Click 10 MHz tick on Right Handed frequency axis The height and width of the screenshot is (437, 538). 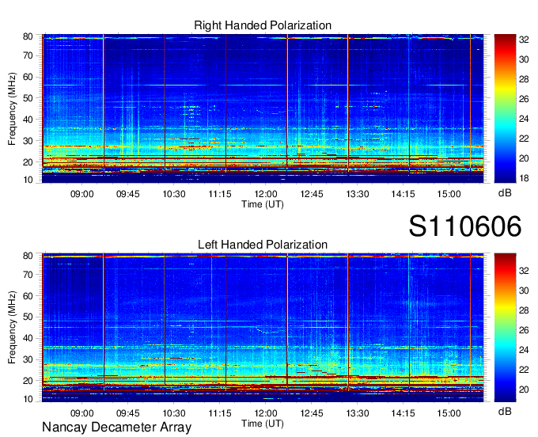[x=28, y=180]
